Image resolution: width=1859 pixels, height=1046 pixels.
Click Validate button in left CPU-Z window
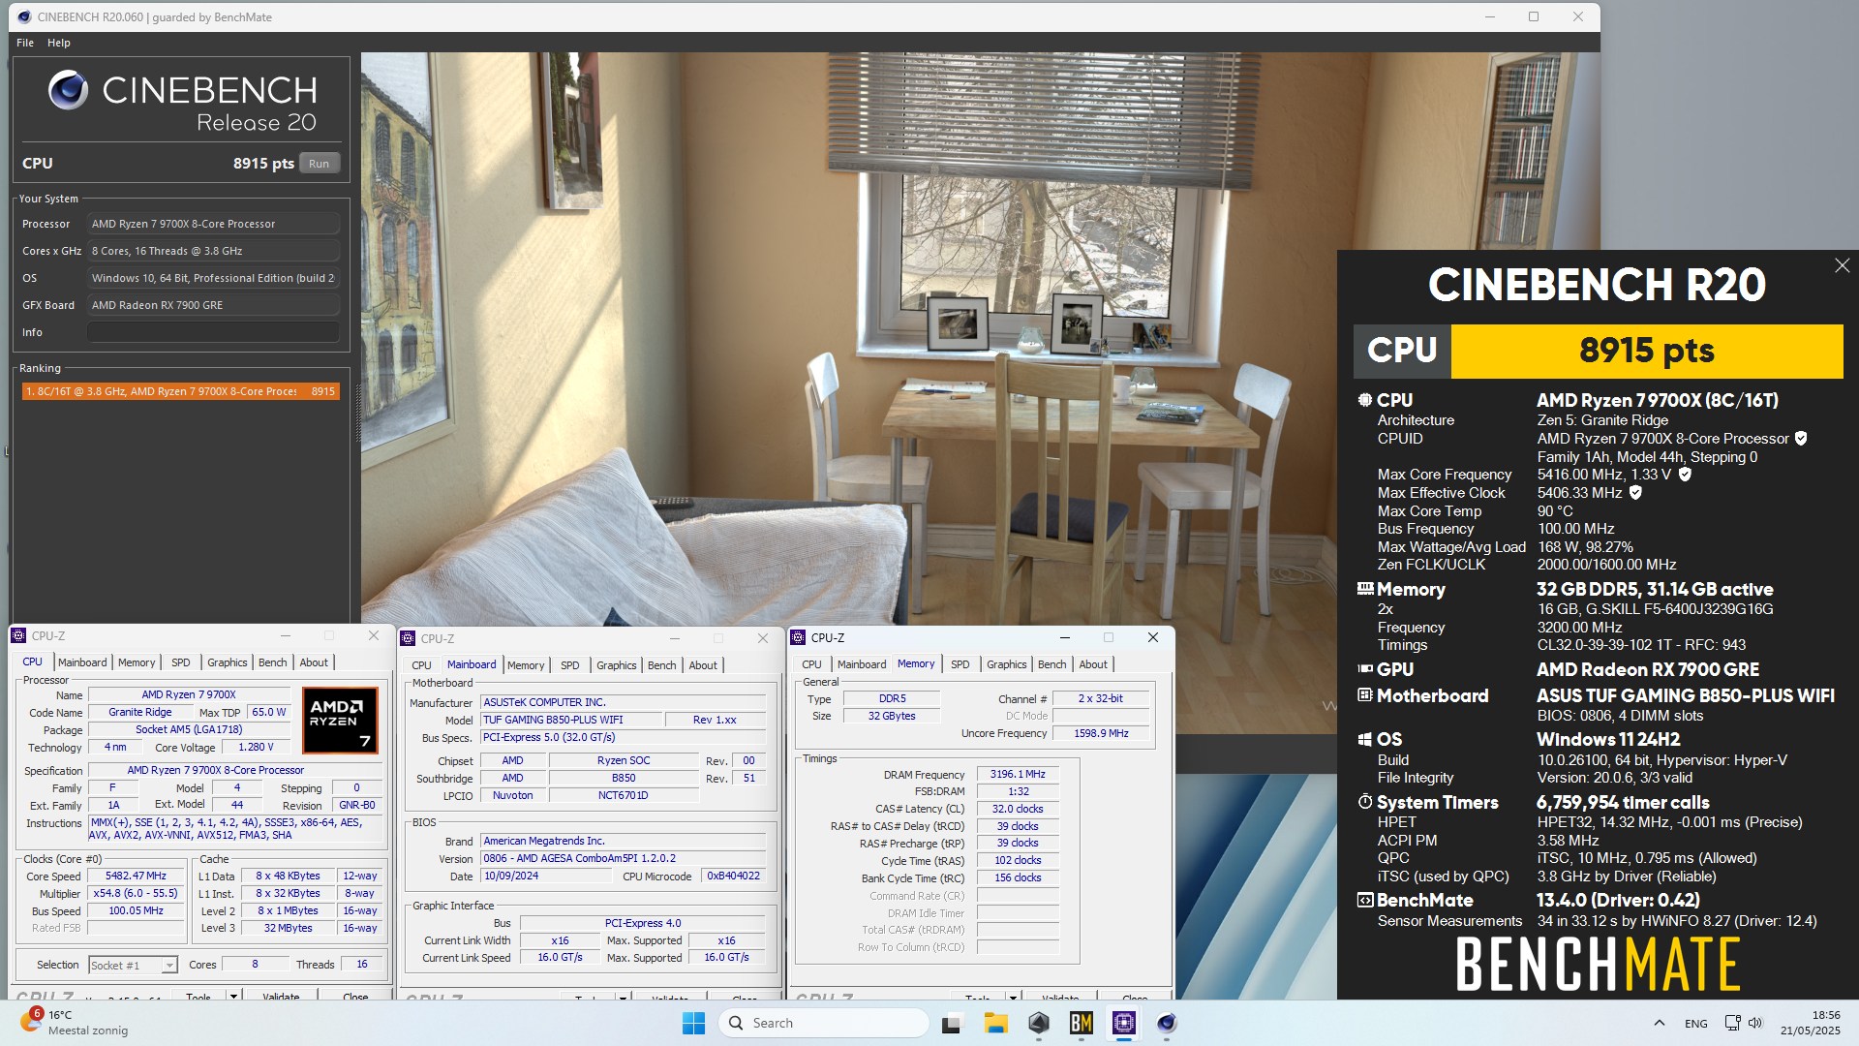pos(281,996)
